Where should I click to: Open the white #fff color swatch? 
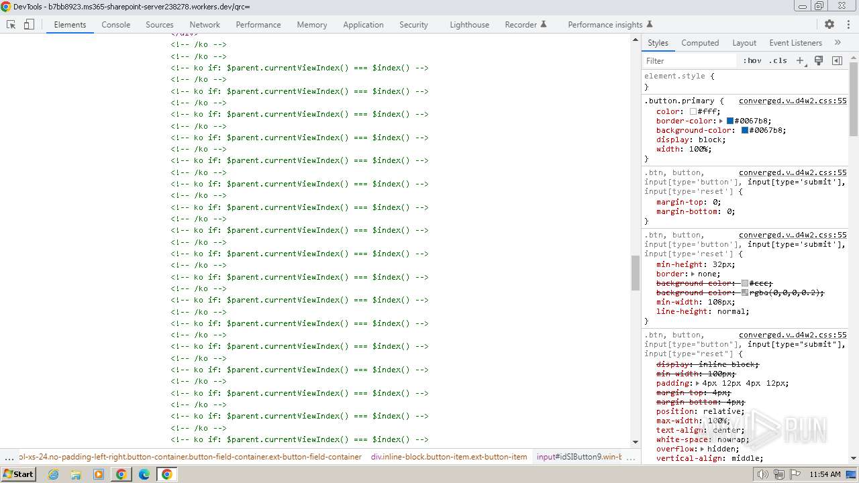point(693,112)
